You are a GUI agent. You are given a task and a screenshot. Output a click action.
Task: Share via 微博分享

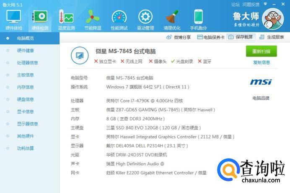[x=179, y=37]
